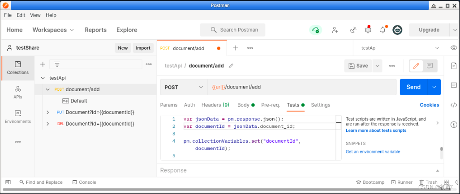Switch to build mode pencil
Image resolution: width=460 pixels, height=194 pixels.
point(416,66)
